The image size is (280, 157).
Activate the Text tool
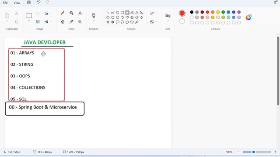pos(80,13)
